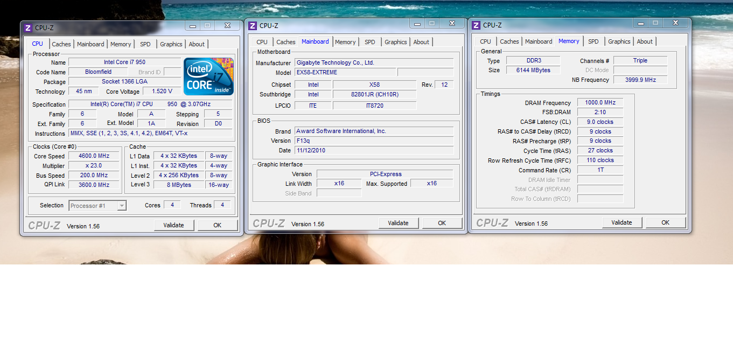Viewport: 733px width, 349px height.
Task: Select SPD tab in right CPU-Z window
Action: pos(594,41)
